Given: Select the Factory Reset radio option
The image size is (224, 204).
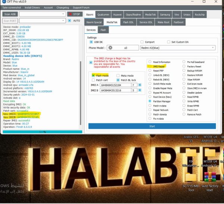Looking at the screenshot, I should click(184, 66).
